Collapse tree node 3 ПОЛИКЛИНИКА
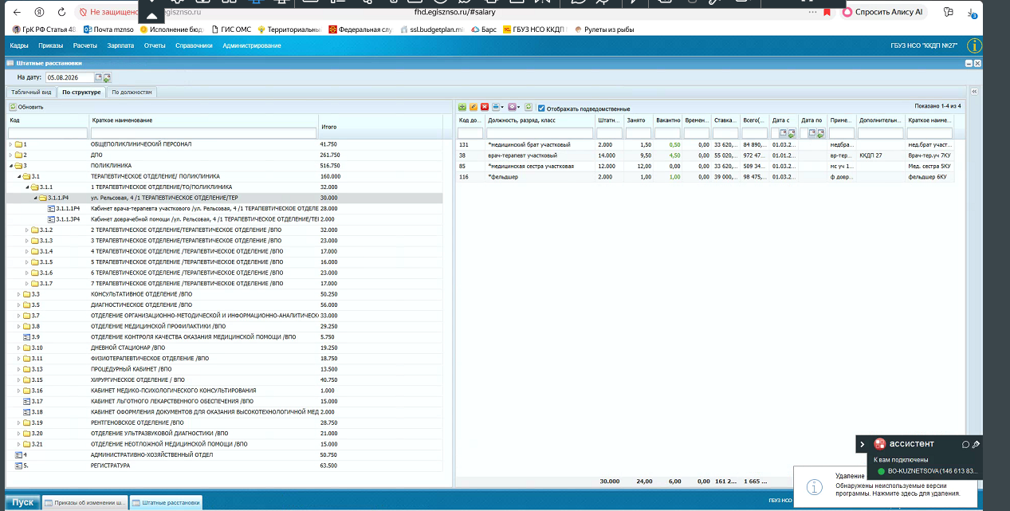1010x511 pixels. click(x=11, y=166)
